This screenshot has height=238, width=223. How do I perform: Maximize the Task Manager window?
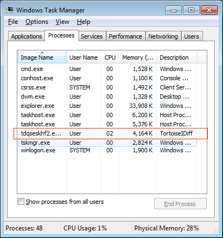click(x=191, y=10)
